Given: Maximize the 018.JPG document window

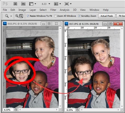Looking at the screenshot, I should coord(49,24).
